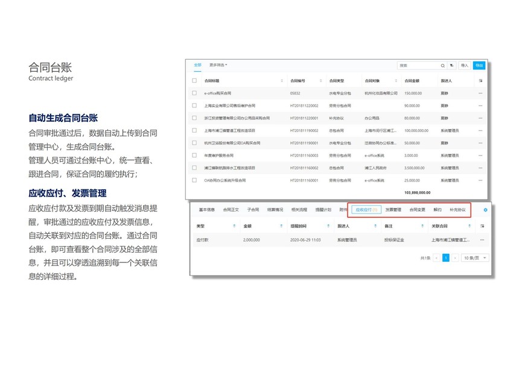Check the box for 上海实业有限公司售后维护合同
Viewport: 519px width, 389px height.
tap(194, 106)
